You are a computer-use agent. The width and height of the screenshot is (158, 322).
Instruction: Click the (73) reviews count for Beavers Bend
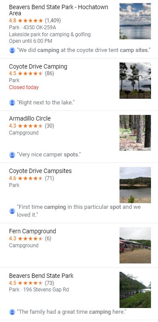[x=49, y=283]
